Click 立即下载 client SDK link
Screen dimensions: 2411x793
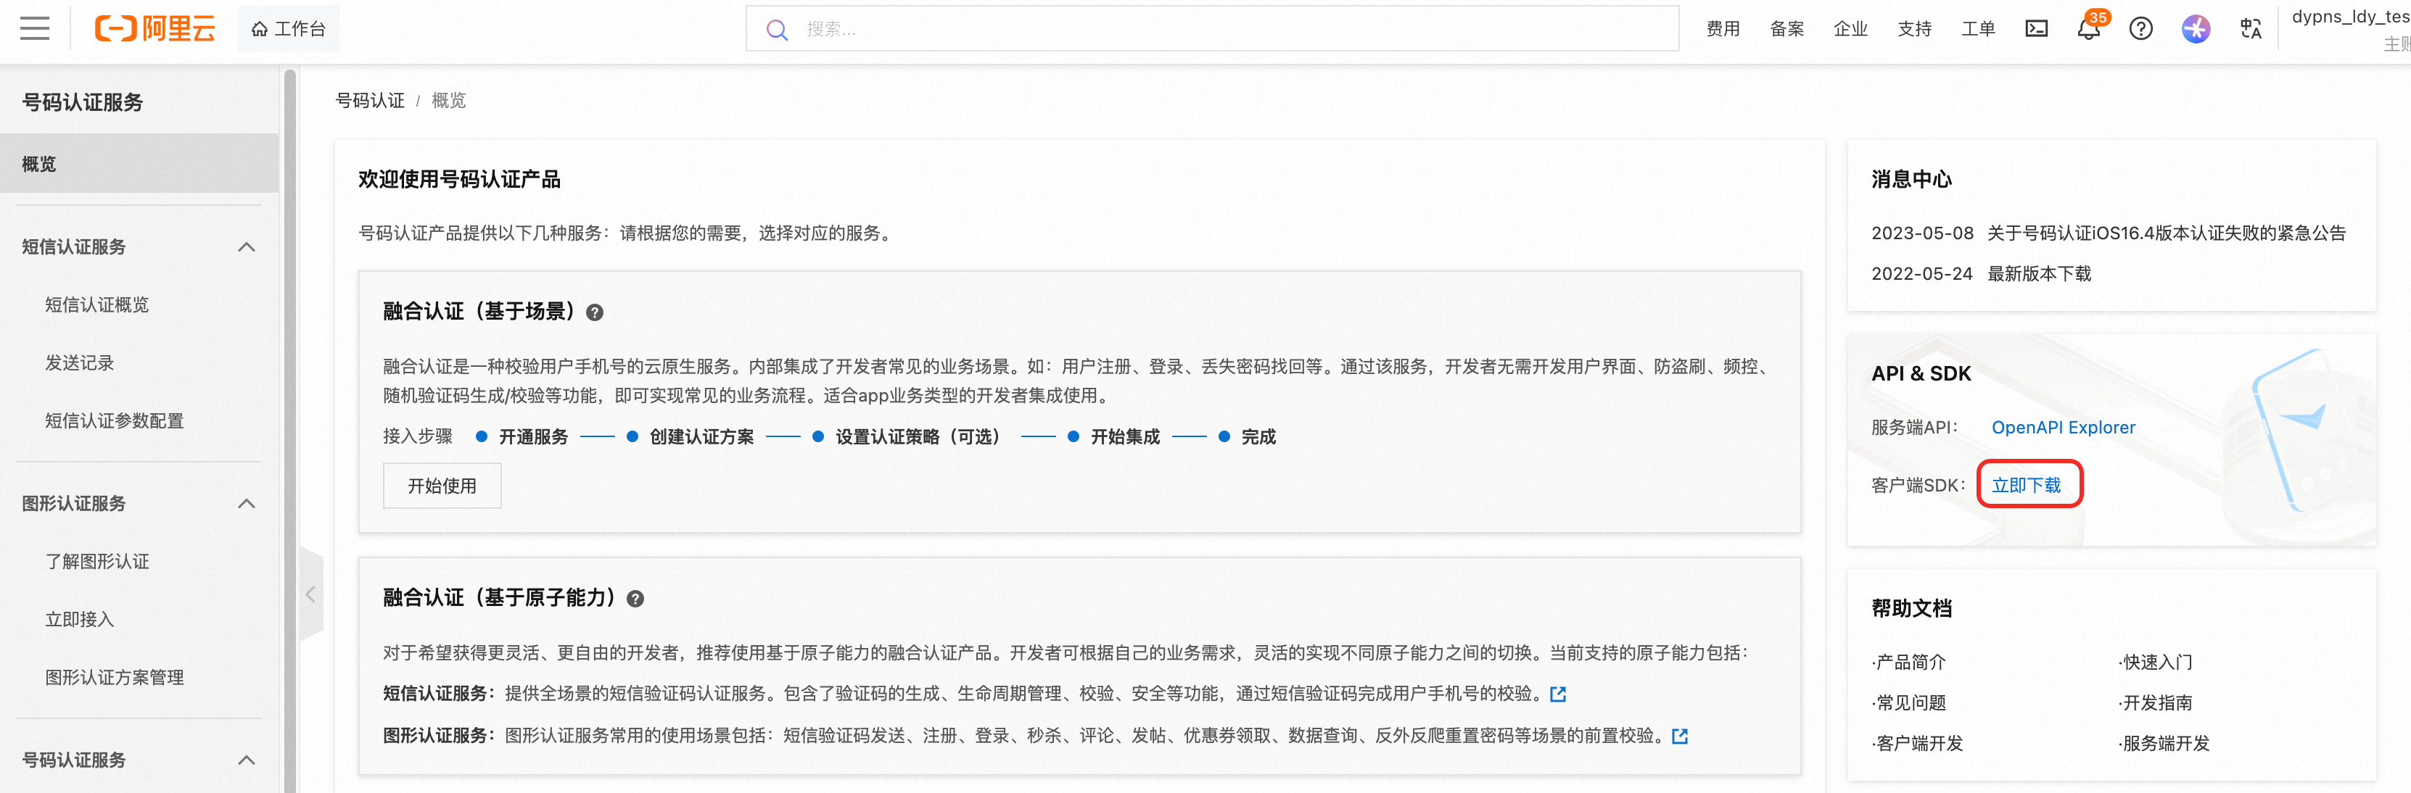coord(2025,484)
